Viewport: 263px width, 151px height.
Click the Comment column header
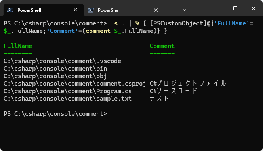pos(162,46)
